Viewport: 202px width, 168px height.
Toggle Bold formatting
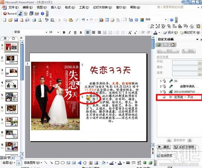[x=64, y=32]
